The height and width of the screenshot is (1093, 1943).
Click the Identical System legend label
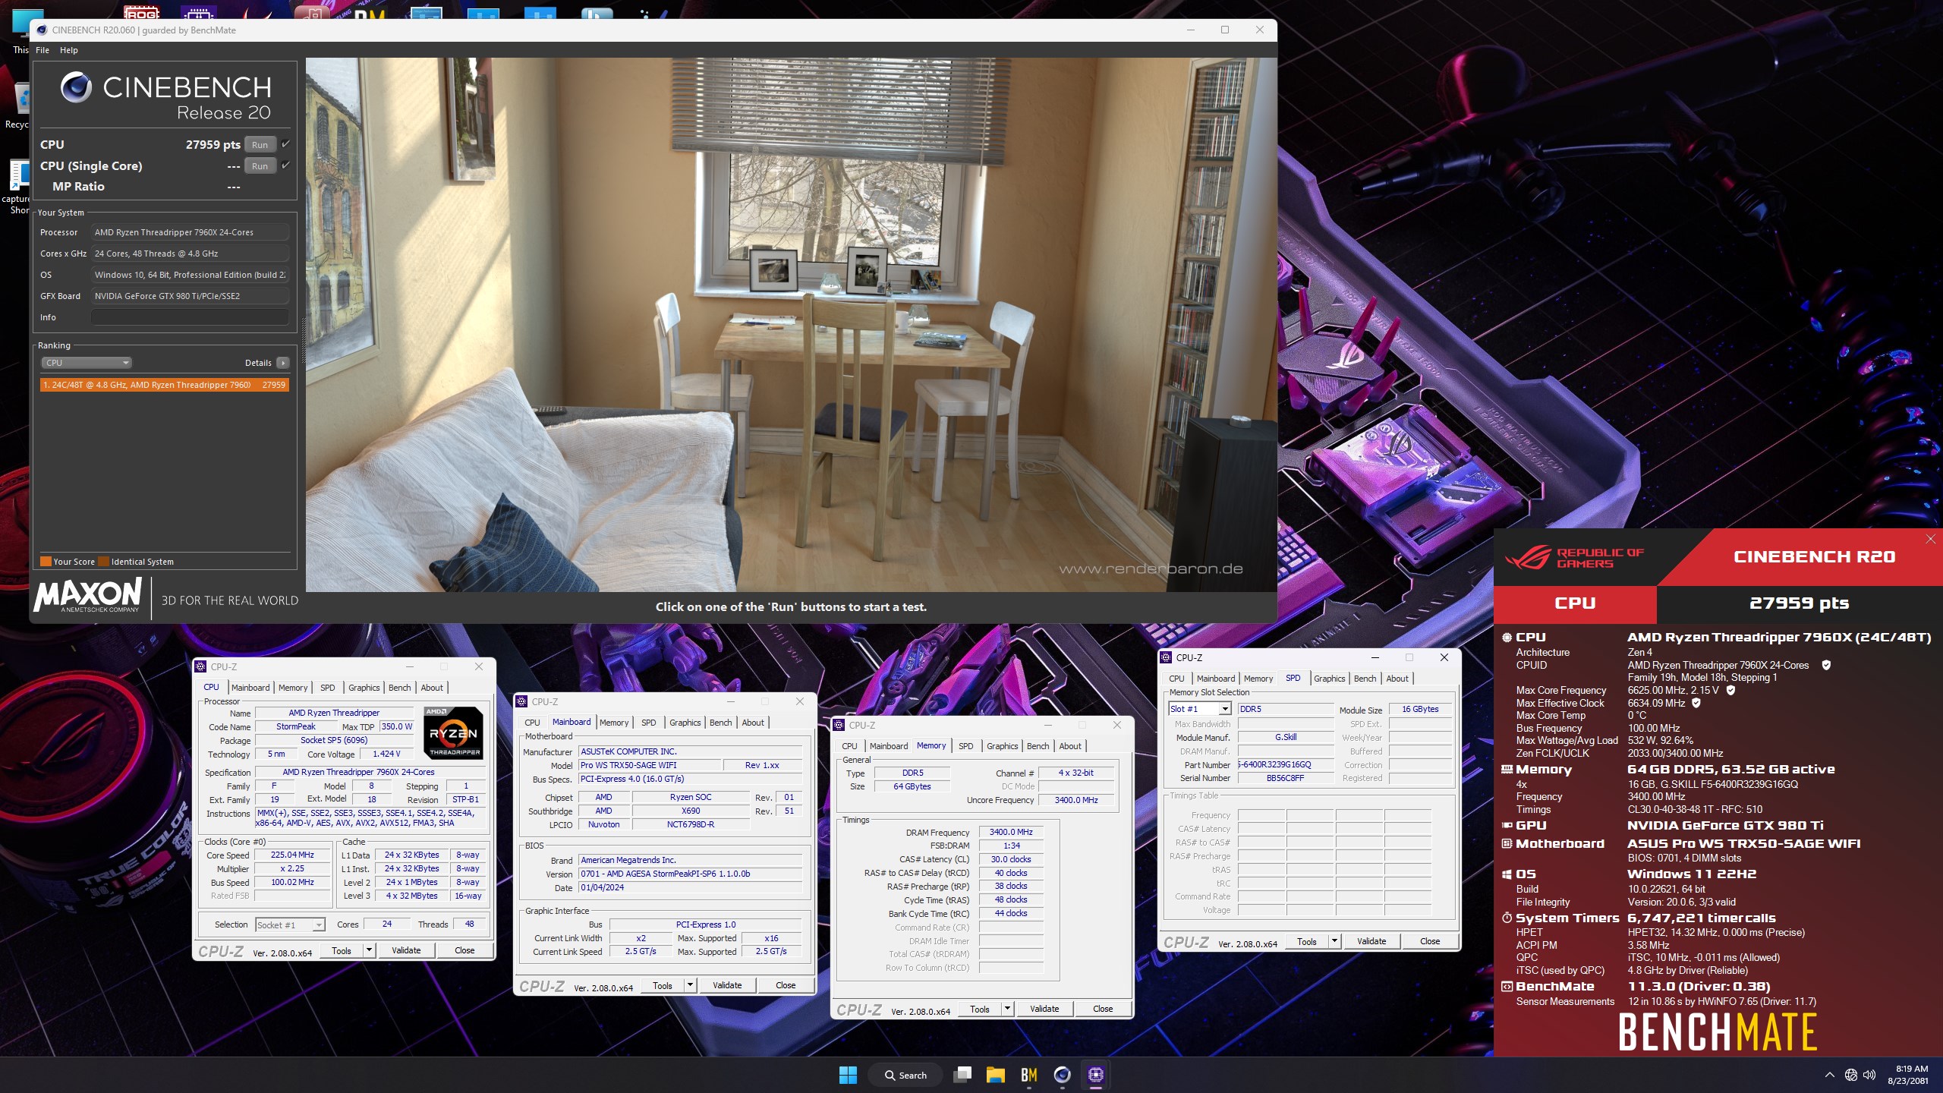tap(142, 562)
